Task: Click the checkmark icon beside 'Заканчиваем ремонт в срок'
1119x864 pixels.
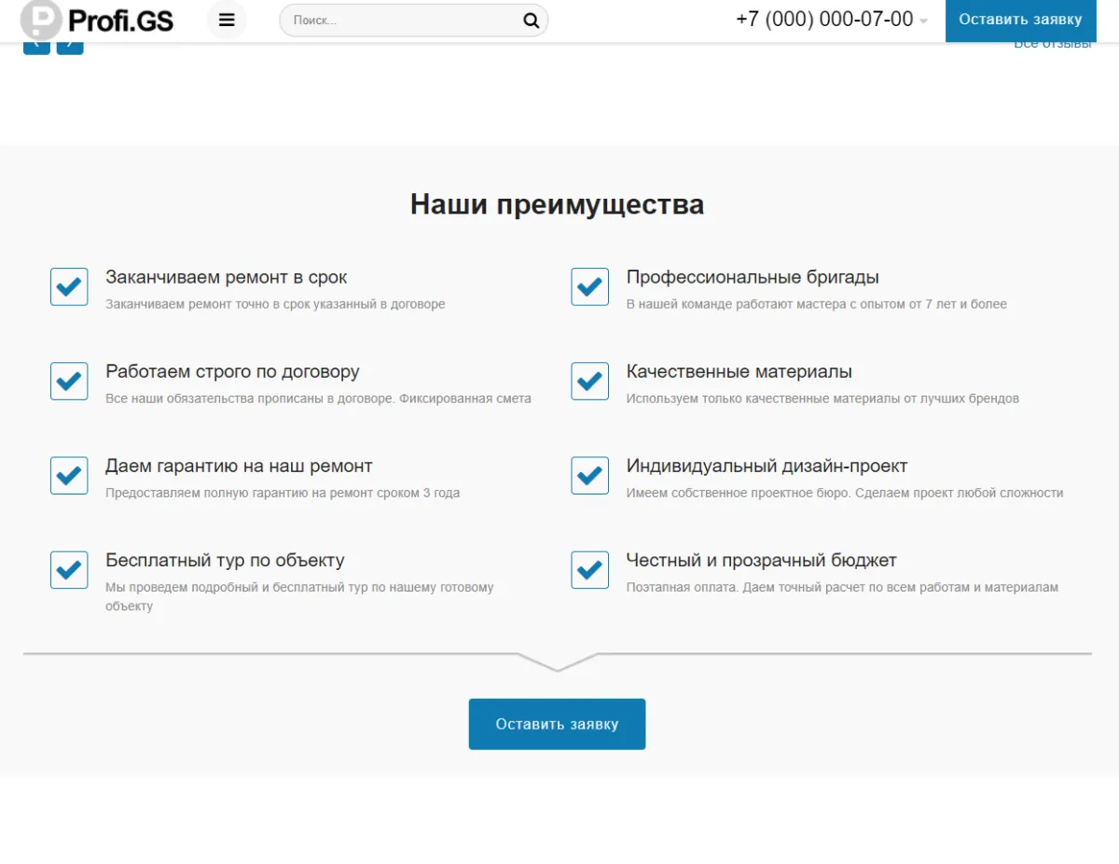Action: [x=68, y=286]
